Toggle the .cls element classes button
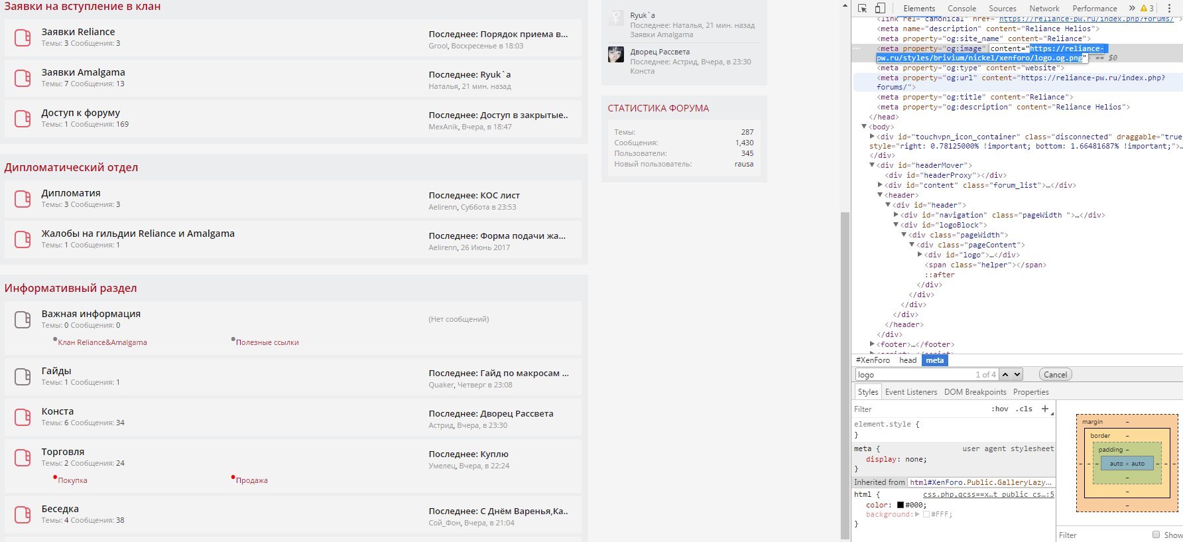 pos(1024,409)
